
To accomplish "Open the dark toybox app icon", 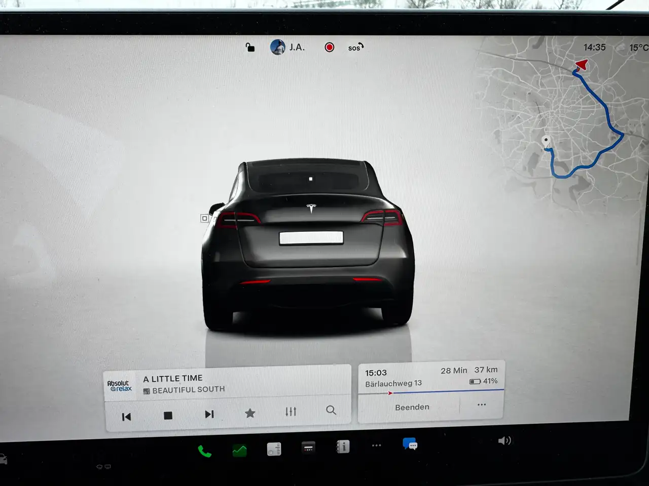I will coord(308,448).
